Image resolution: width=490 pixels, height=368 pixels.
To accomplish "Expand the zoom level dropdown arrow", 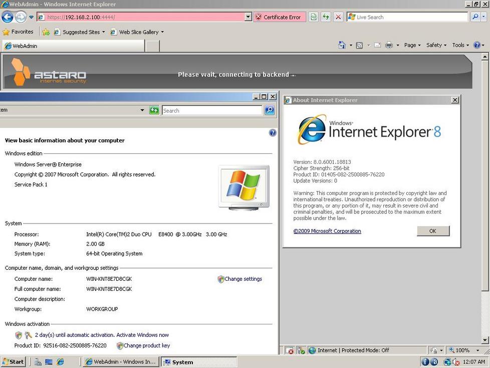I will [x=477, y=350].
